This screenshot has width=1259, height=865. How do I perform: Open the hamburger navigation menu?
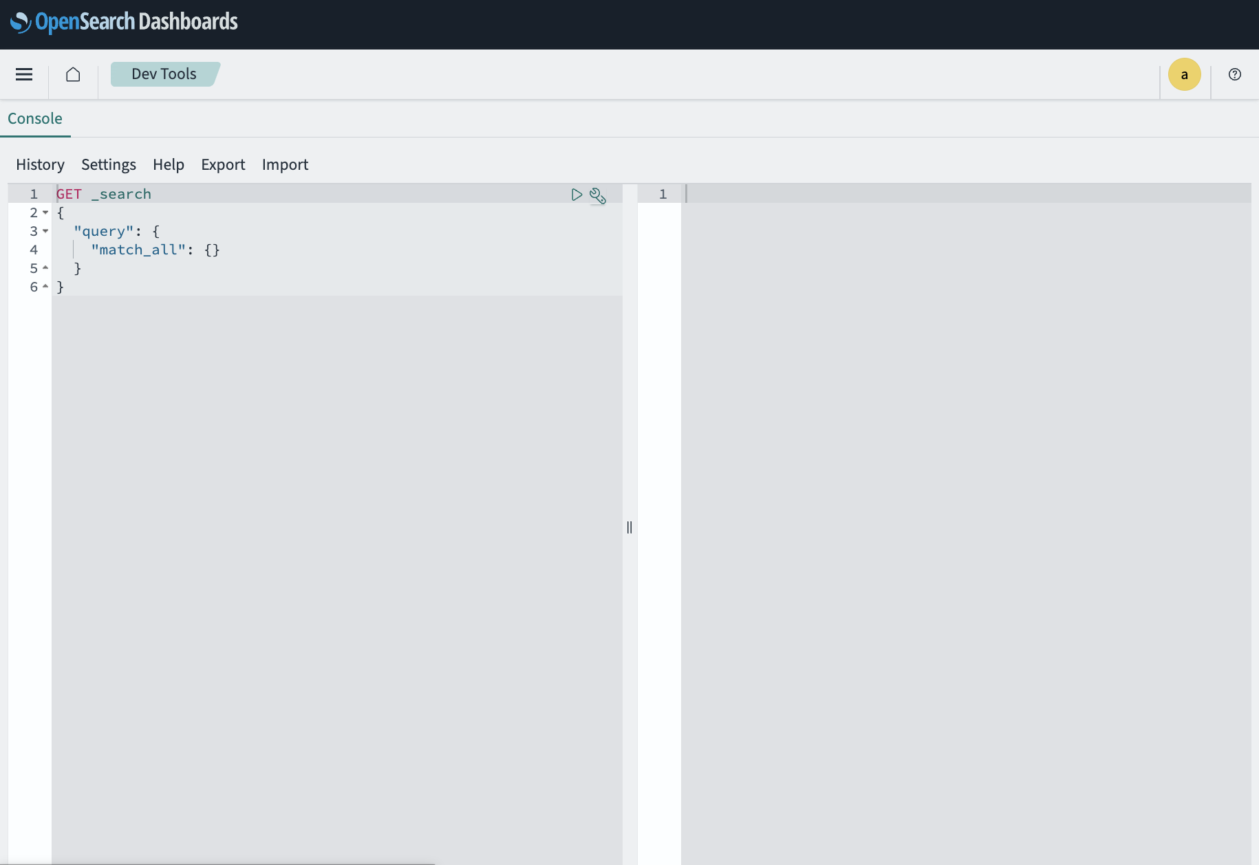click(24, 74)
